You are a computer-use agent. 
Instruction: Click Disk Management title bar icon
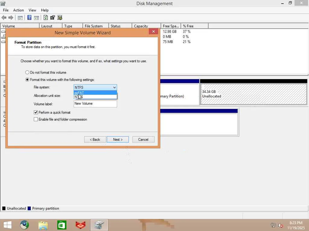point(3,3)
